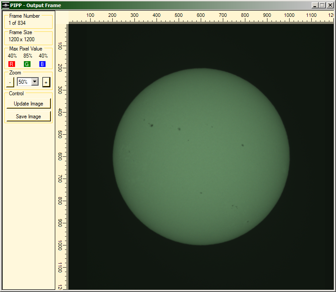Click the 1000 mark on horizontal ruler

[289, 15]
